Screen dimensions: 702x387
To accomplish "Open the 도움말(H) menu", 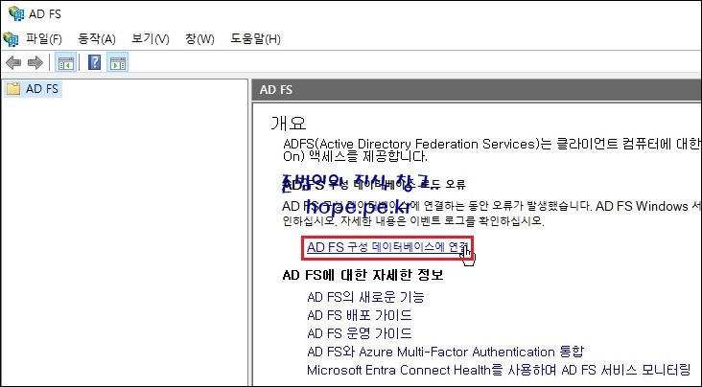I will pyautogui.click(x=255, y=39).
